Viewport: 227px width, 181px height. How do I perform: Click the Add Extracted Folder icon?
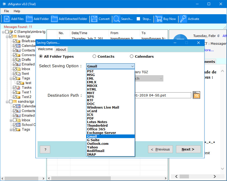(x=54, y=19)
